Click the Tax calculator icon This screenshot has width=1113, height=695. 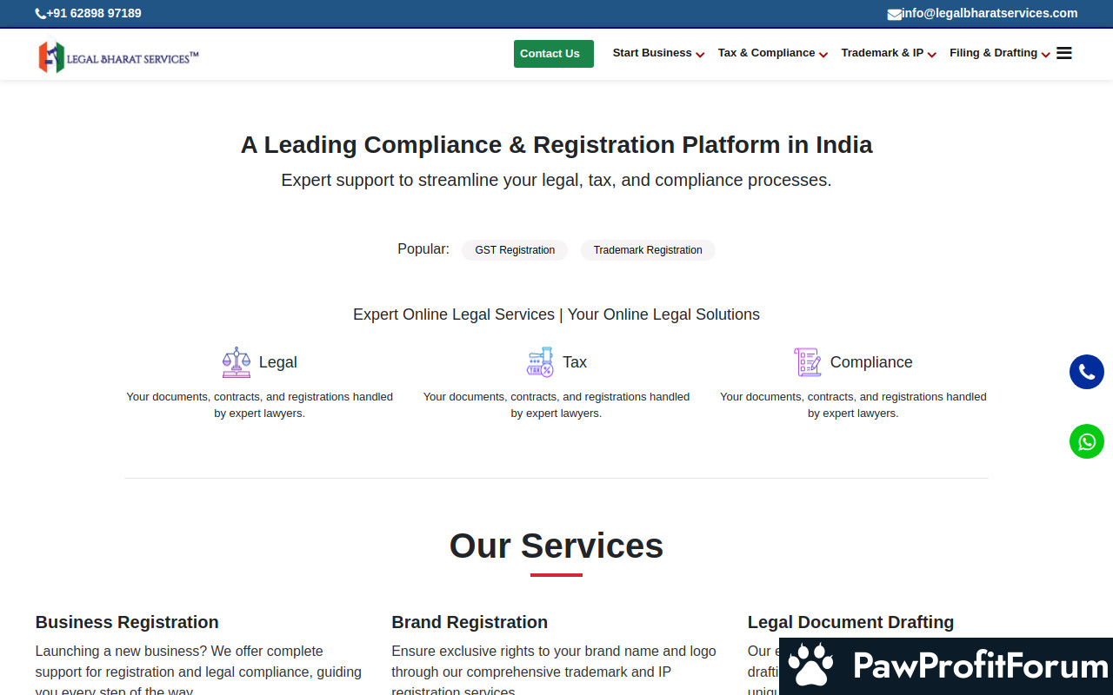pyautogui.click(x=540, y=362)
